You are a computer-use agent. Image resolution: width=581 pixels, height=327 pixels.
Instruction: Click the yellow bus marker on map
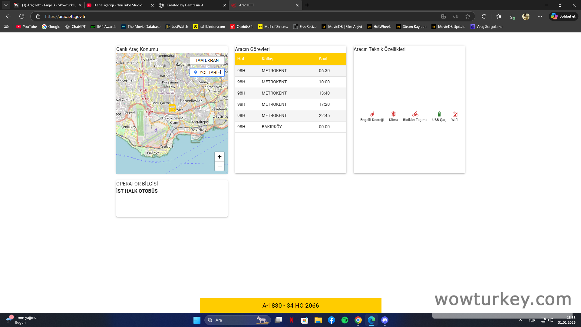172,108
